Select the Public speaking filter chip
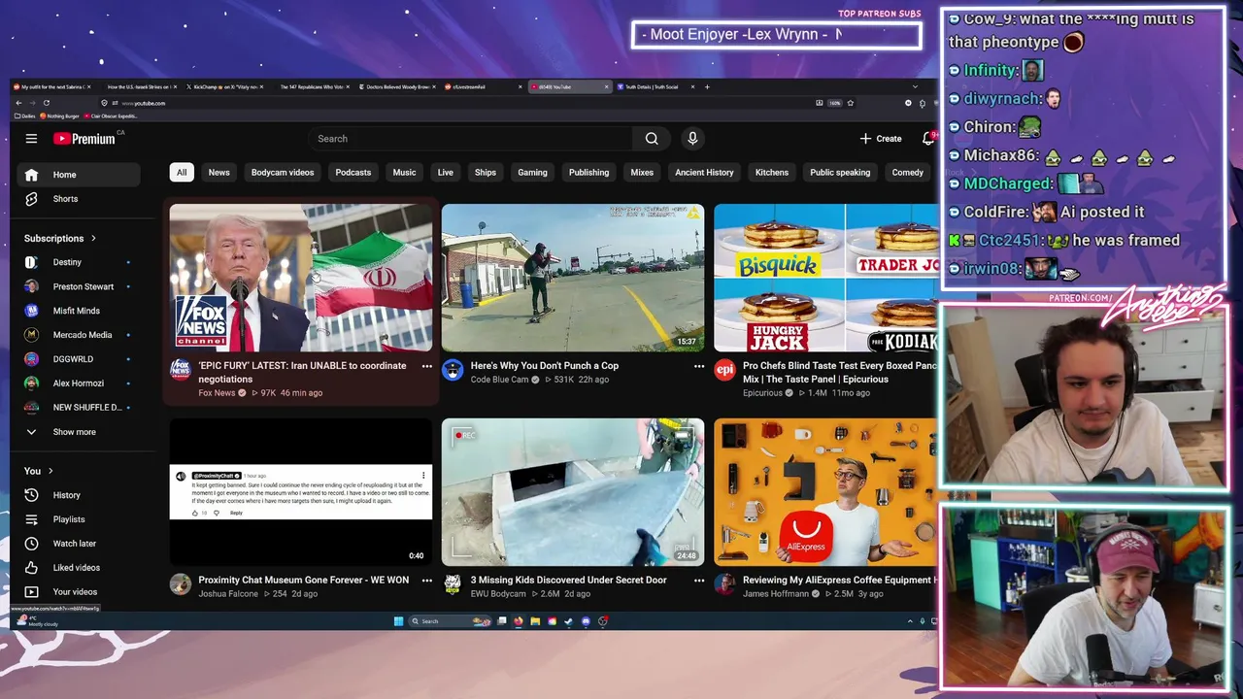 point(840,173)
